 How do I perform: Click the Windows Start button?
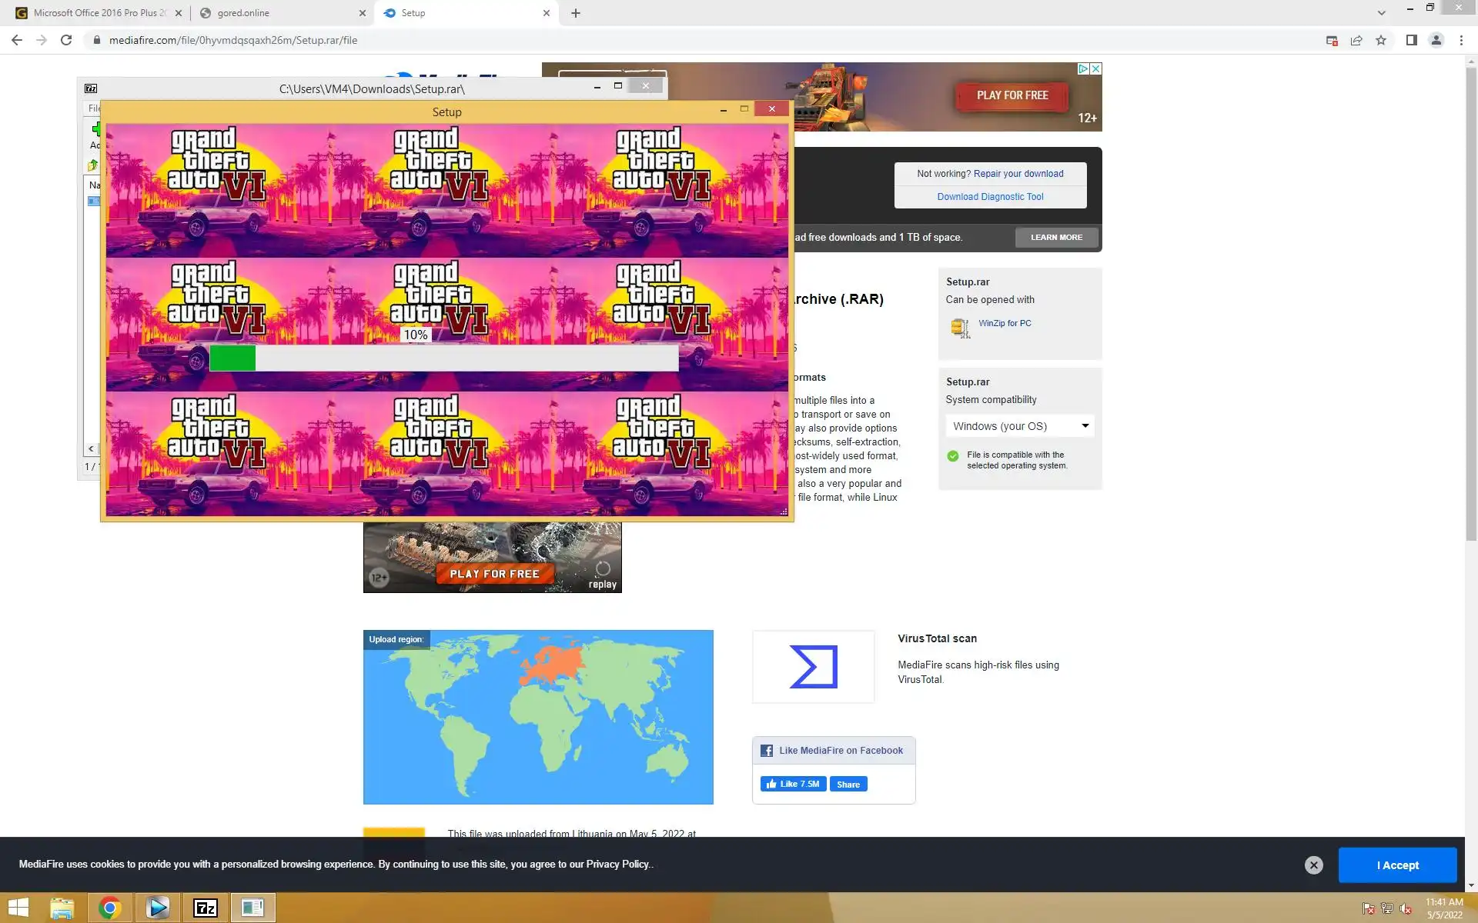click(18, 908)
